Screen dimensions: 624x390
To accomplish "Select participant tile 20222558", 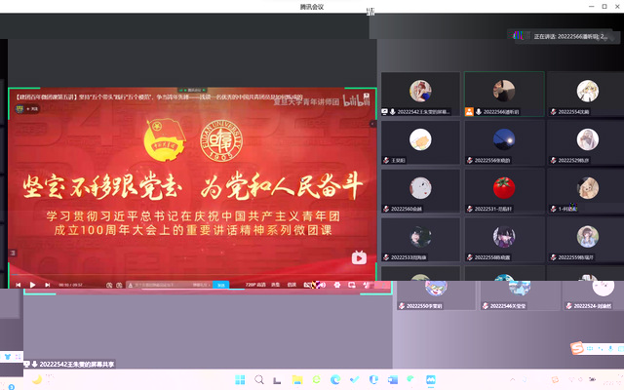I will pos(504,240).
